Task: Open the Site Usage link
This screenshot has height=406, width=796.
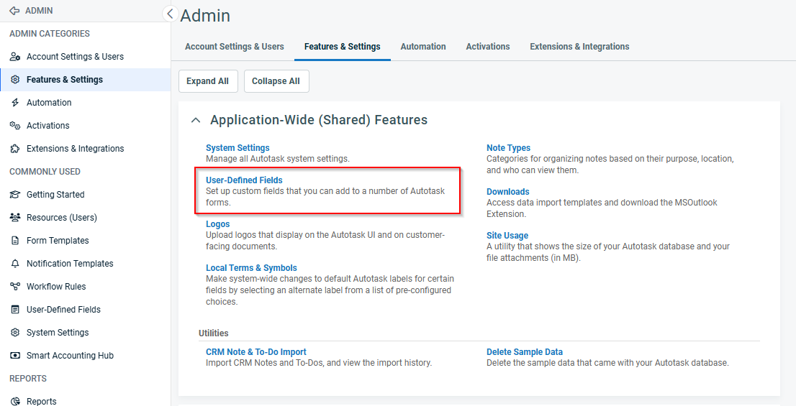Action: (x=507, y=236)
